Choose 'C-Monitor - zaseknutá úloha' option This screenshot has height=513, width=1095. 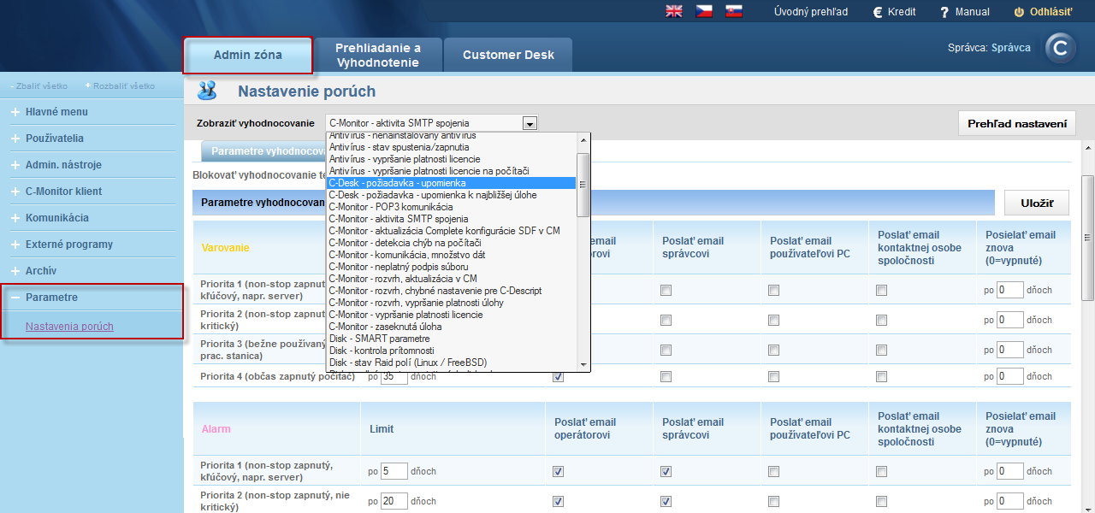click(451, 327)
